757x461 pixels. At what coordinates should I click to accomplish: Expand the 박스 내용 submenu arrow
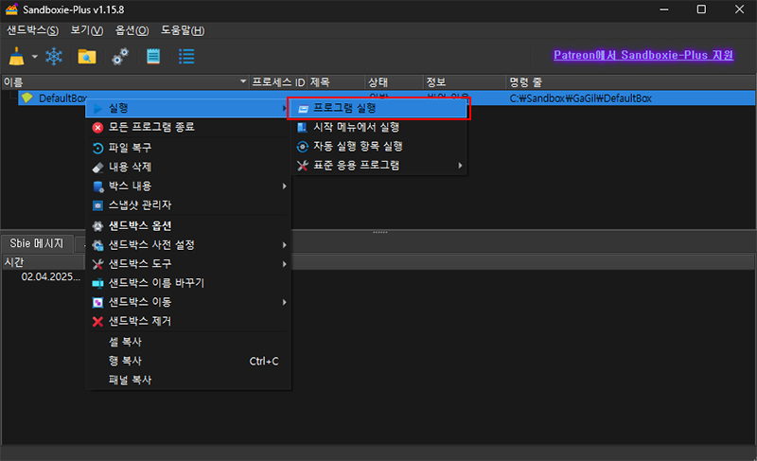[x=285, y=186]
